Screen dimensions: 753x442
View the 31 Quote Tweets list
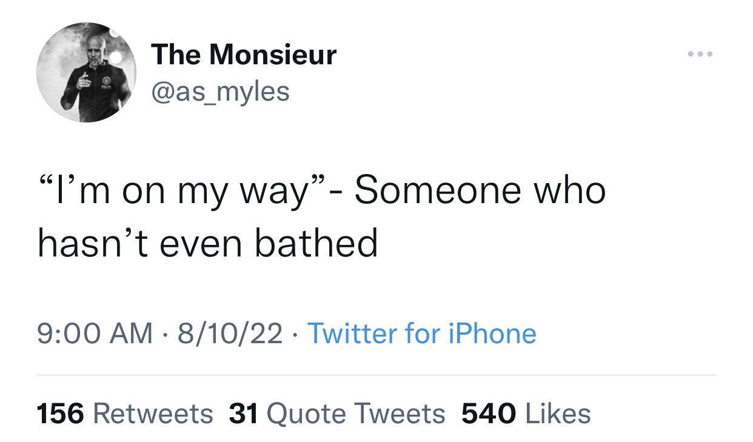pos(337,414)
